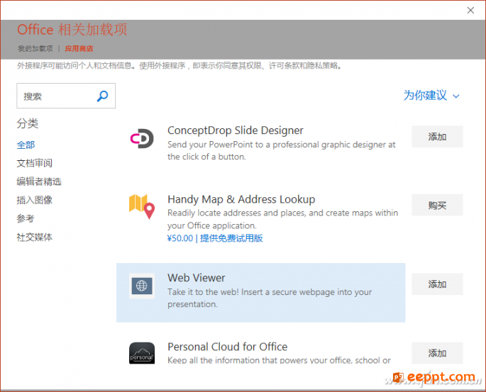Click the ConceptDrop Slide Designer logo icon
This screenshot has width=486, height=392.
point(142,138)
